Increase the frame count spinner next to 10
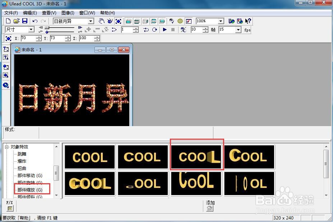 pyautogui.click(x=205, y=28)
